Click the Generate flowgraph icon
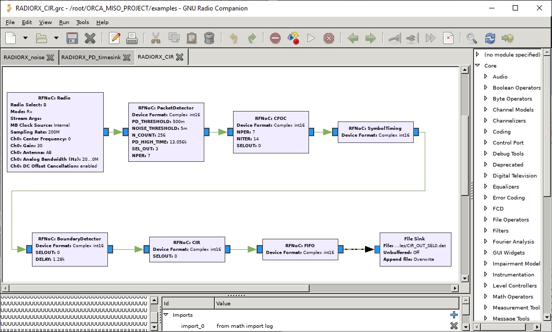552x332 pixels. [x=293, y=38]
